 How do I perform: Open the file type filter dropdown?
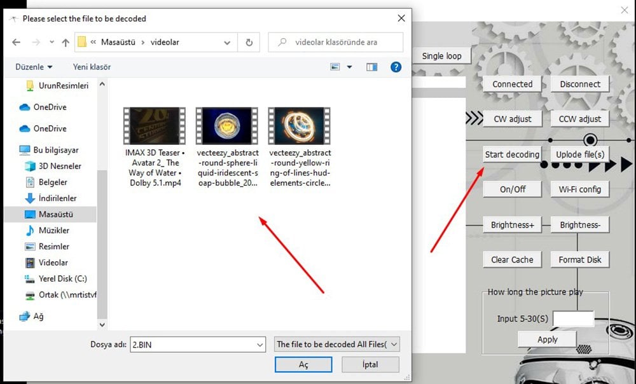click(337, 344)
